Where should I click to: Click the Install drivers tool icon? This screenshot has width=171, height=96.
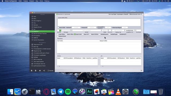click(32, 55)
